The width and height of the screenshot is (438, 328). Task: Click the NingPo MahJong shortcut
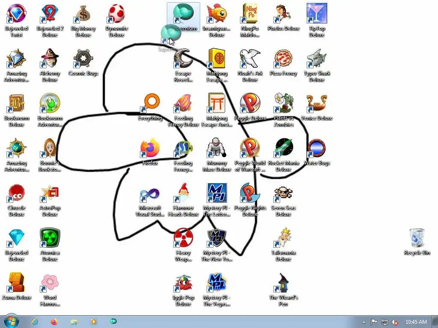click(x=250, y=20)
